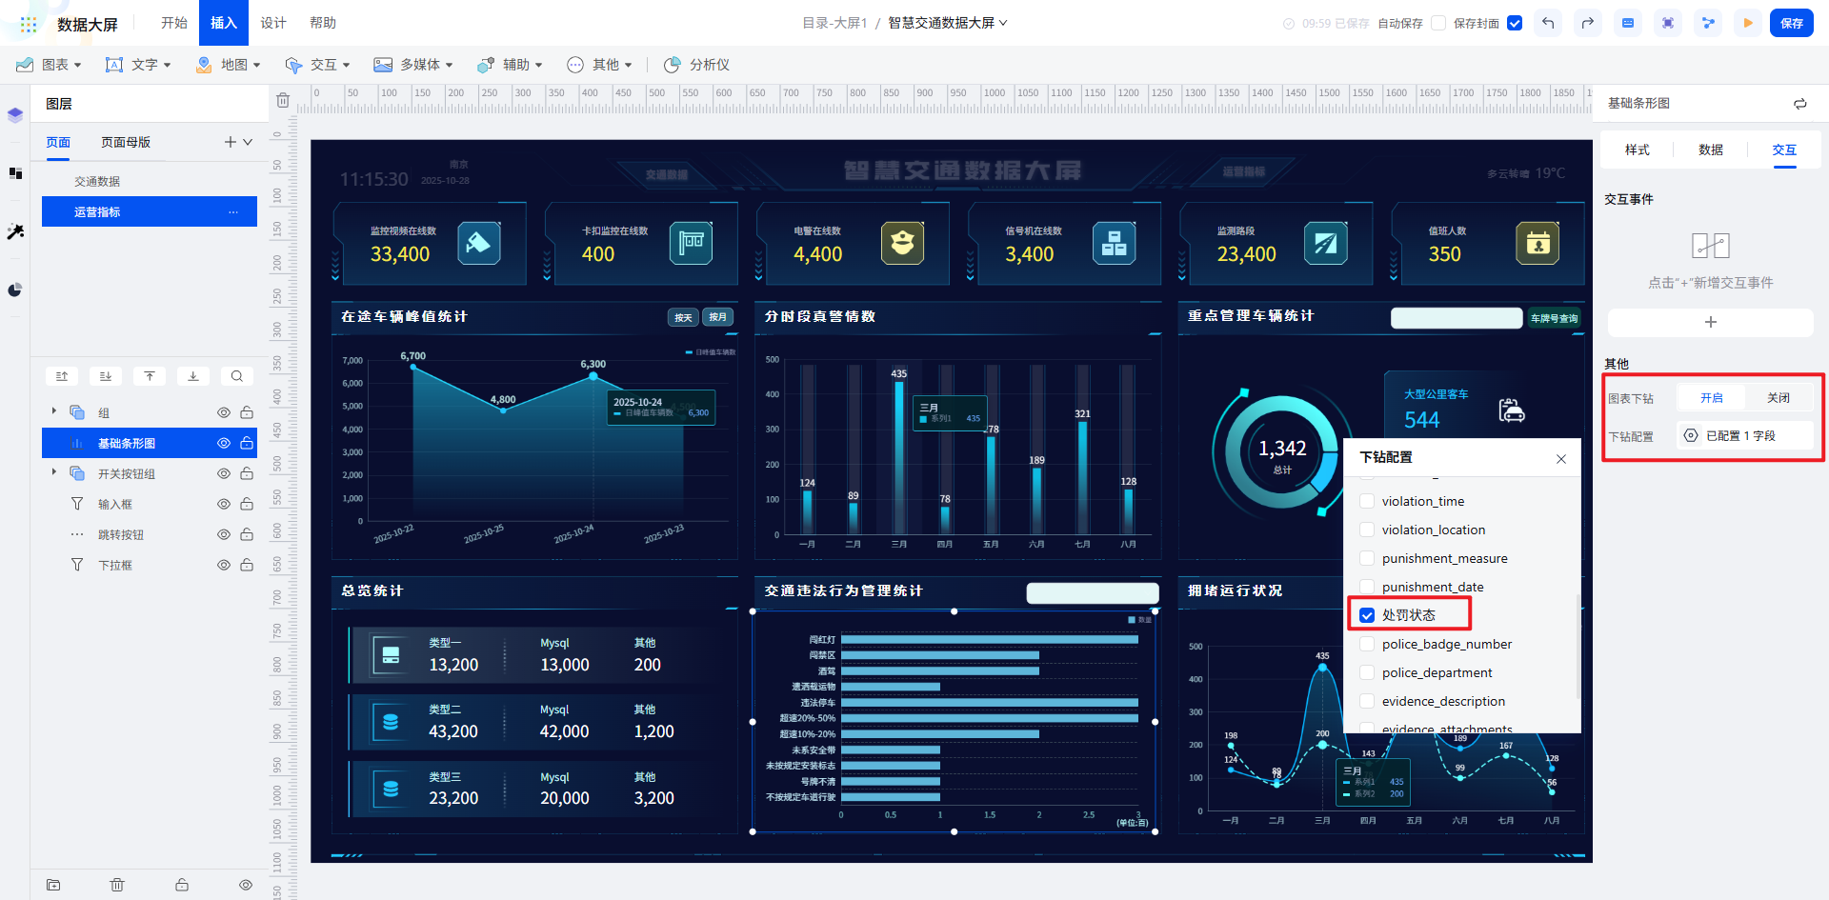
Task: Toggle the 保存封面 checkbox
Action: 1515,23
